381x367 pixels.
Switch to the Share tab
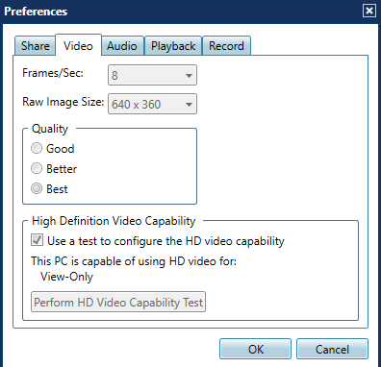35,46
